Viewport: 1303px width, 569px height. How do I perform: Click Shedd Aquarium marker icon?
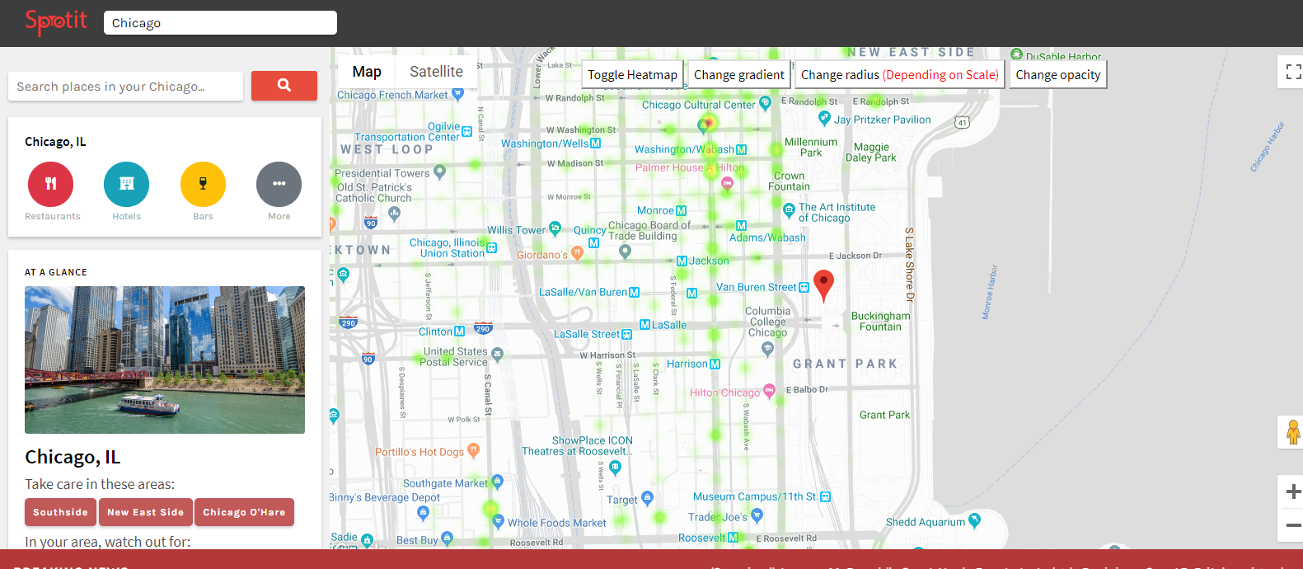(x=975, y=520)
